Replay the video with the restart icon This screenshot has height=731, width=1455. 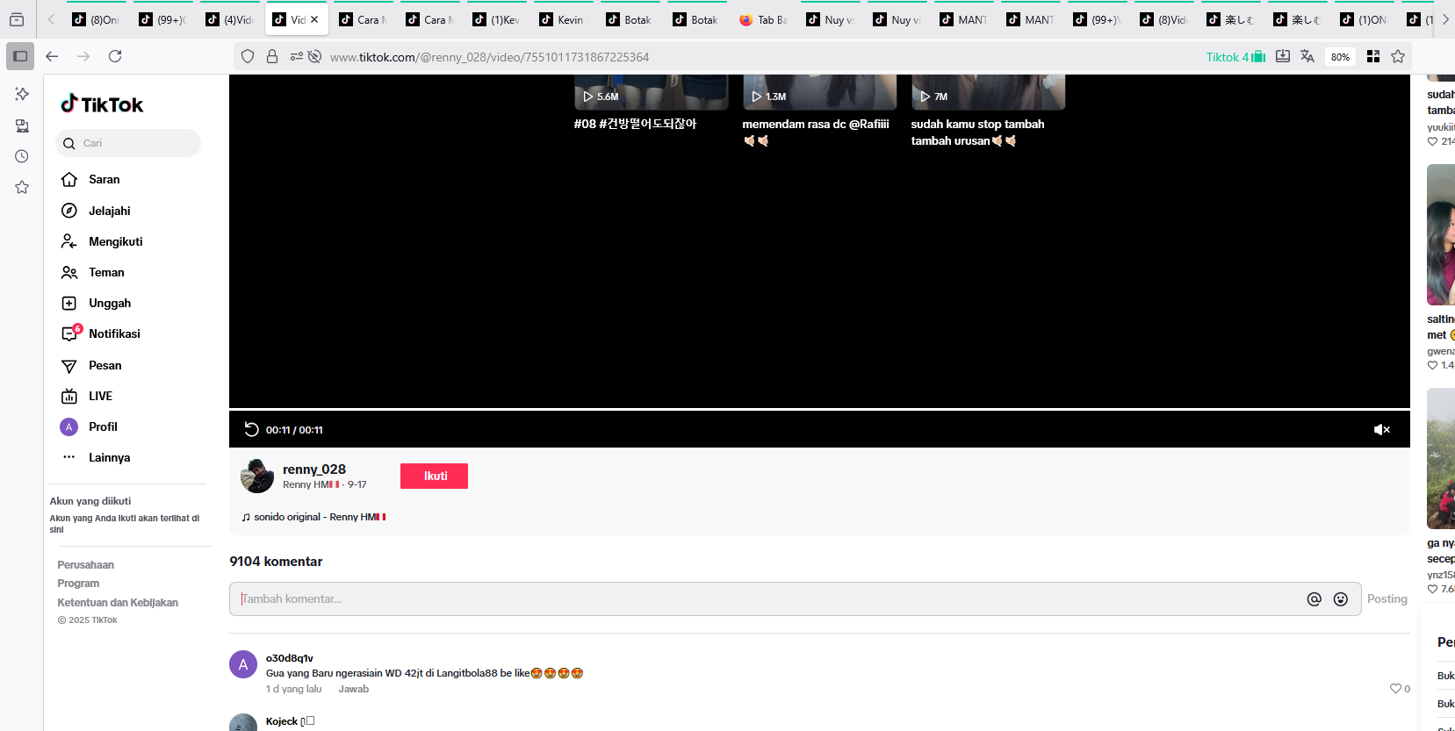251,429
